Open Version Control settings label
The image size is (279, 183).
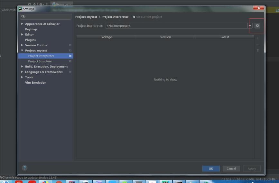(x=36, y=45)
